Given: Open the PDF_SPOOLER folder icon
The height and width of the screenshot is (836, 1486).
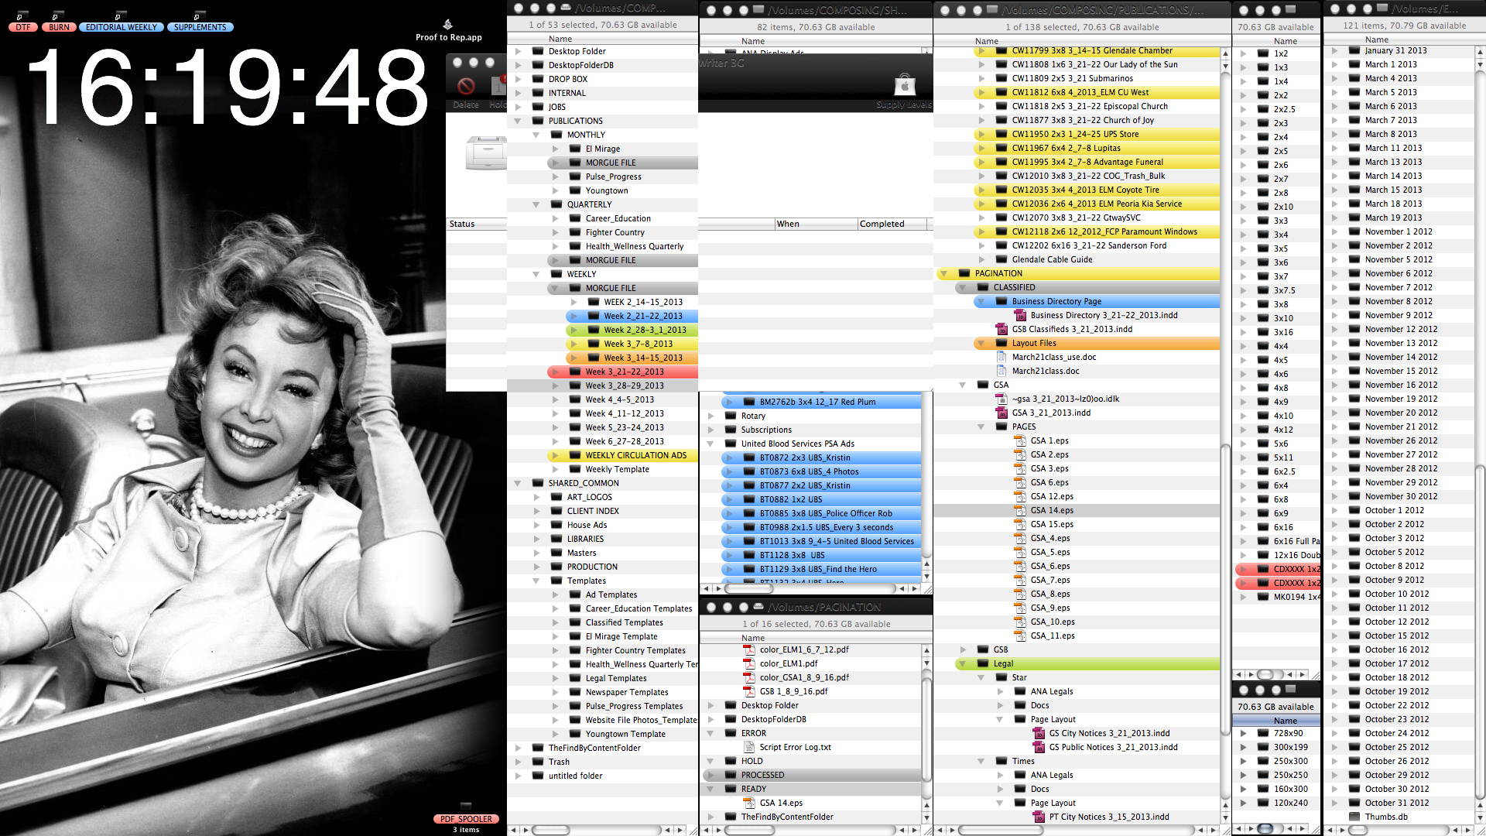Looking at the screenshot, I should click(x=466, y=807).
